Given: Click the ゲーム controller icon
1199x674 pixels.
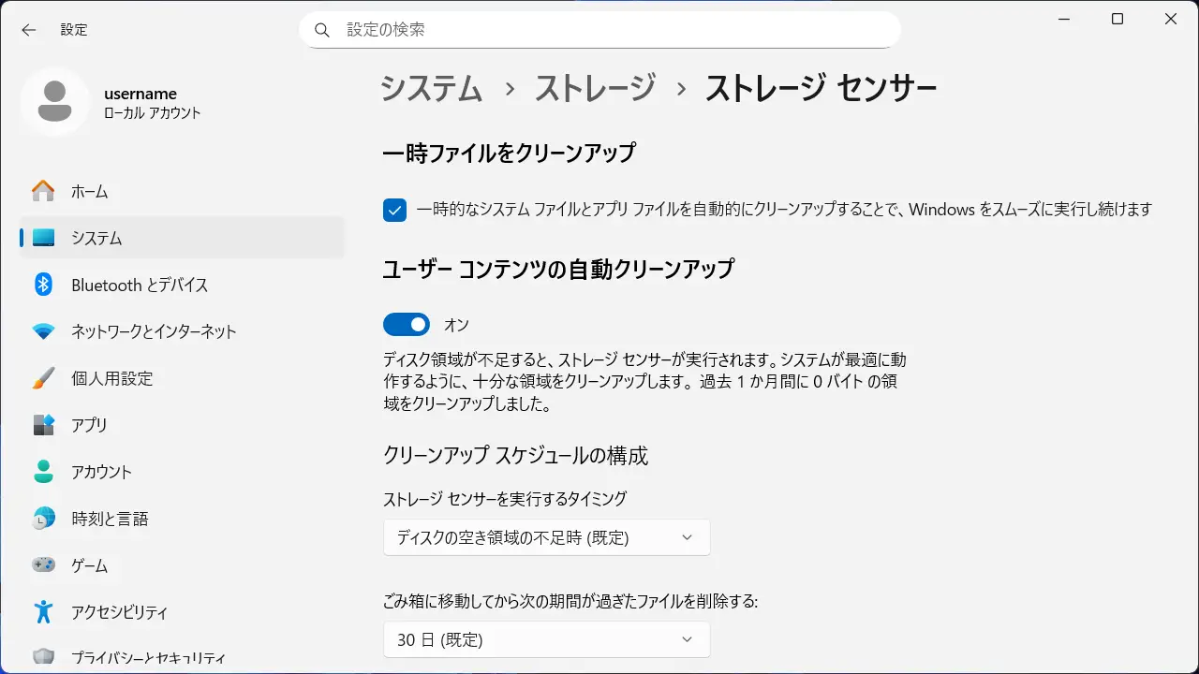Looking at the screenshot, I should (43, 565).
